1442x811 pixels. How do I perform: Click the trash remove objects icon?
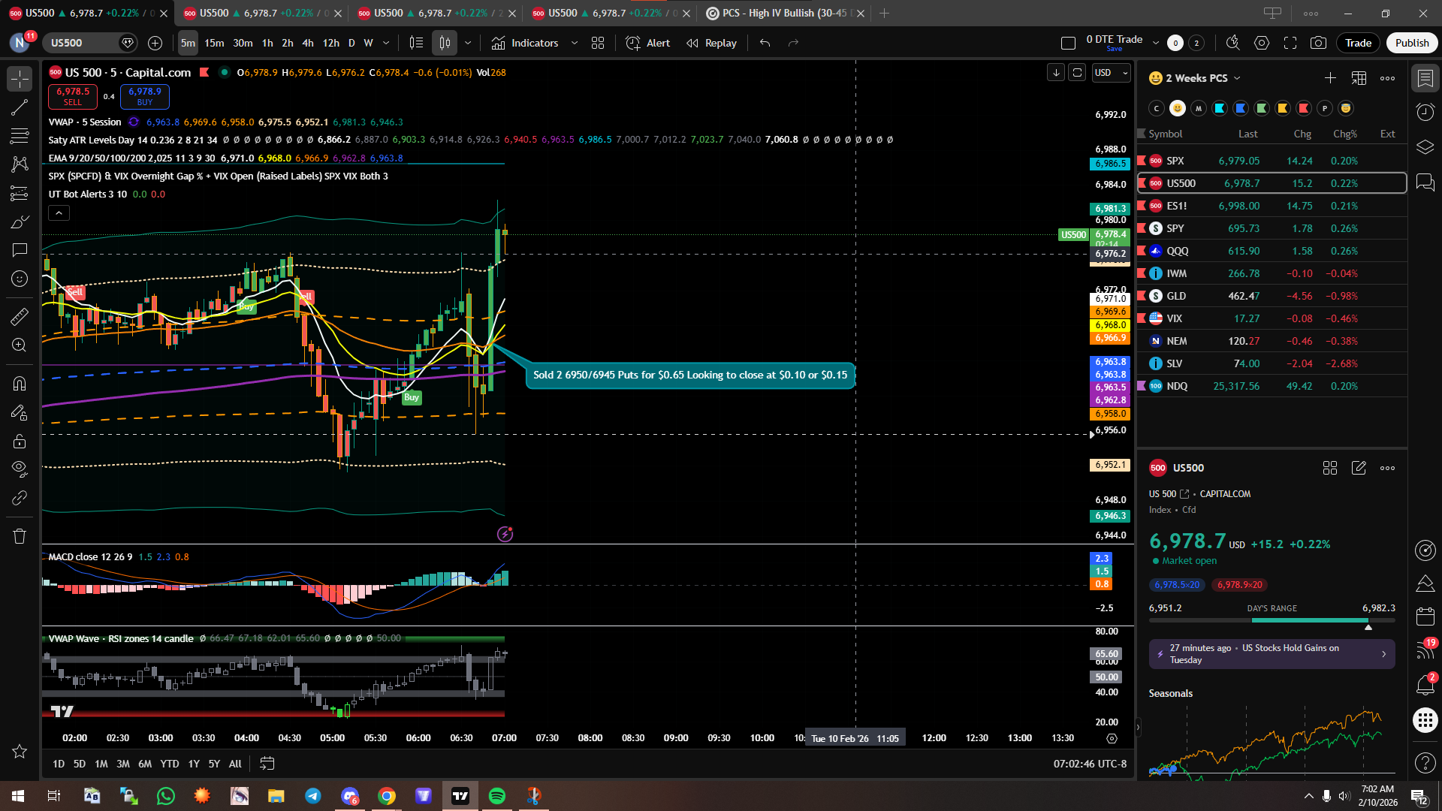point(20,536)
